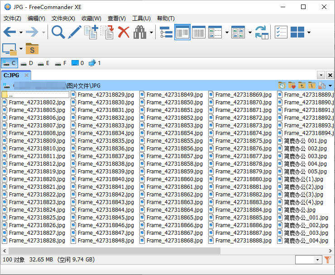The width and height of the screenshot is (335, 275).
Task: Click the blue Back arrow
Action: tap(9, 32)
